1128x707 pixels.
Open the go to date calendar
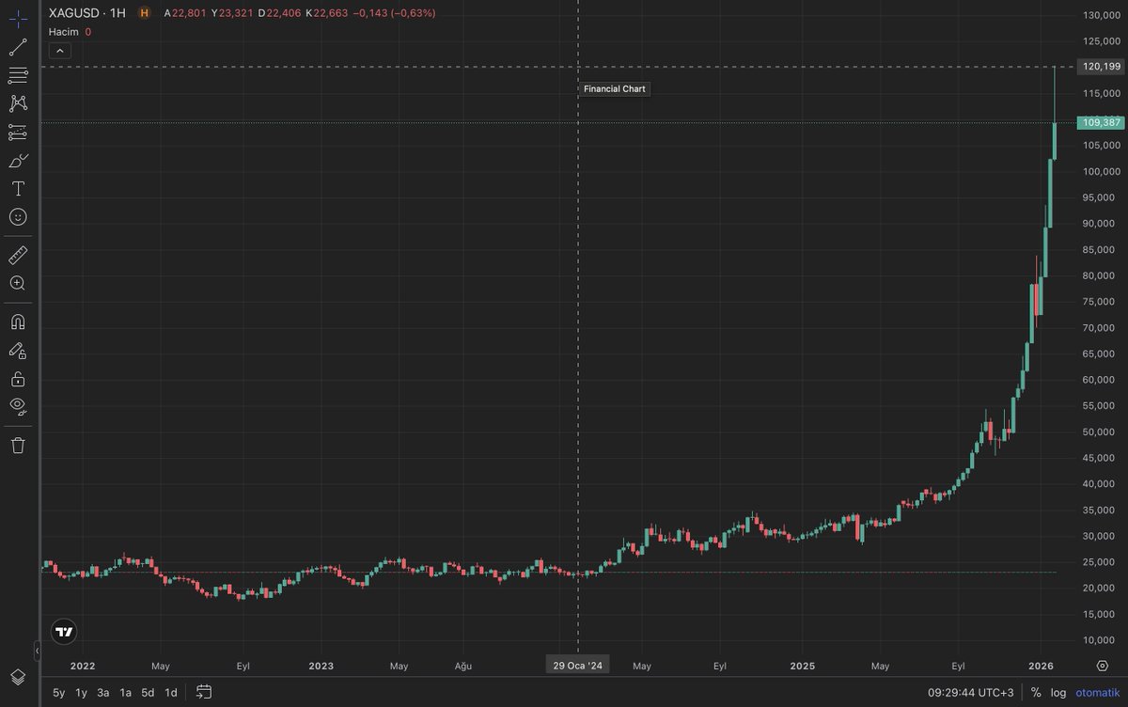[x=204, y=692]
